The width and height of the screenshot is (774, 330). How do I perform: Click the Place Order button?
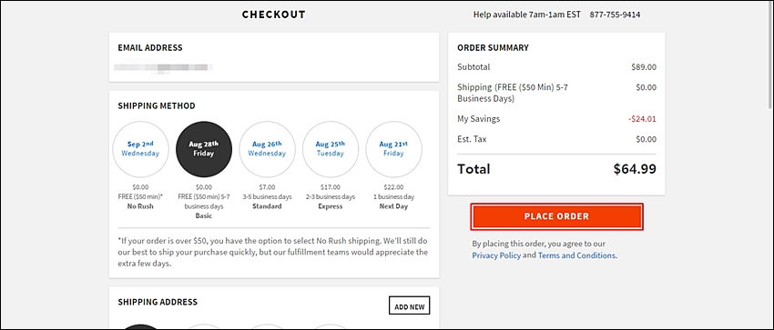pyautogui.click(x=556, y=216)
